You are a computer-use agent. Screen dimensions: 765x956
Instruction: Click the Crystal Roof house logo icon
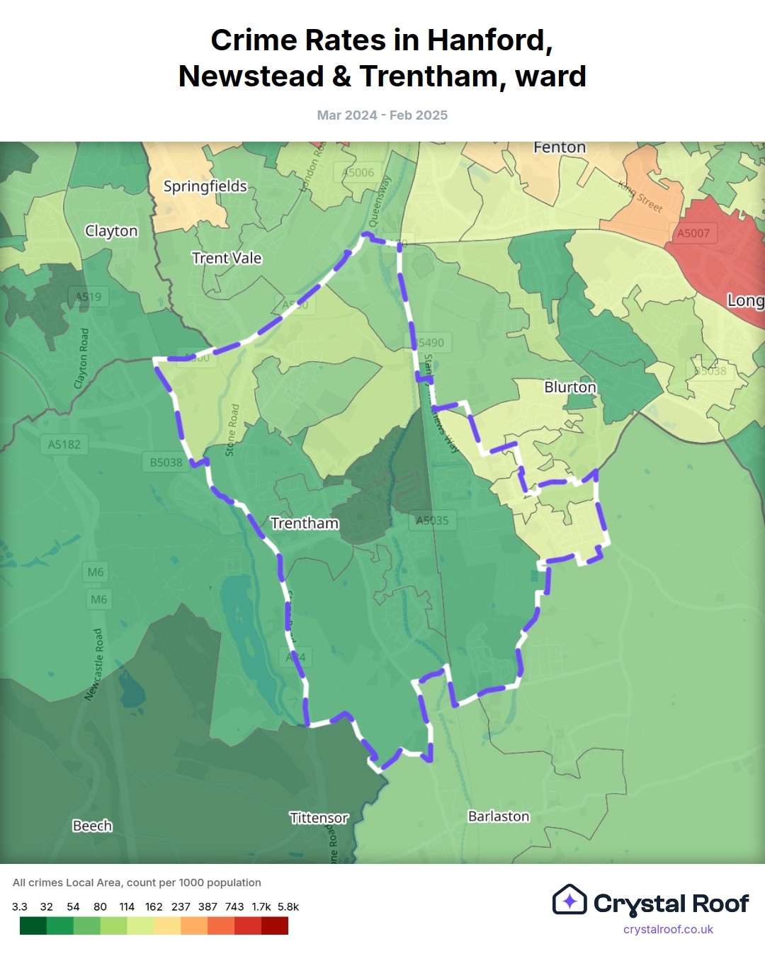click(x=569, y=900)
